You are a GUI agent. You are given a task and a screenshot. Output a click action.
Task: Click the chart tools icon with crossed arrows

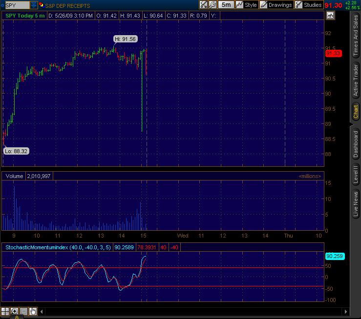(x=203, y=5)
